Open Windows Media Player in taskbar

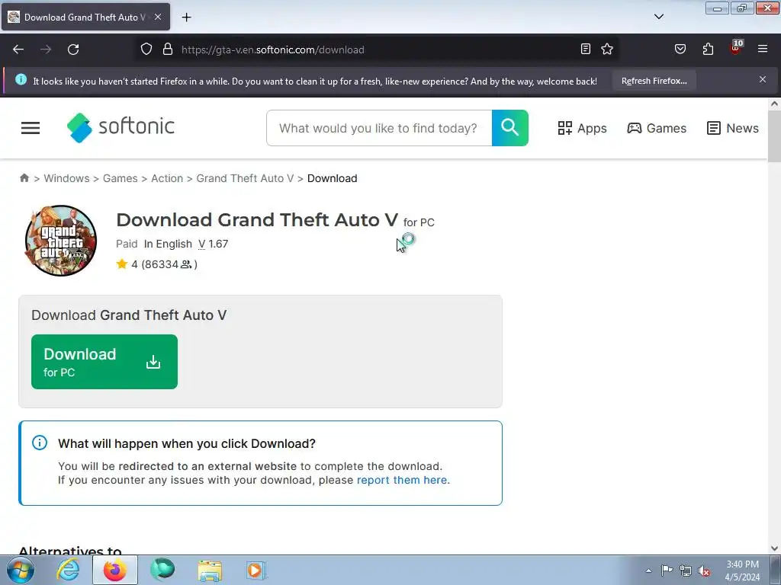[256, 570]
